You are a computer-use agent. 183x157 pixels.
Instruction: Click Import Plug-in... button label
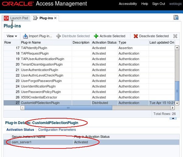pos(40,36)
